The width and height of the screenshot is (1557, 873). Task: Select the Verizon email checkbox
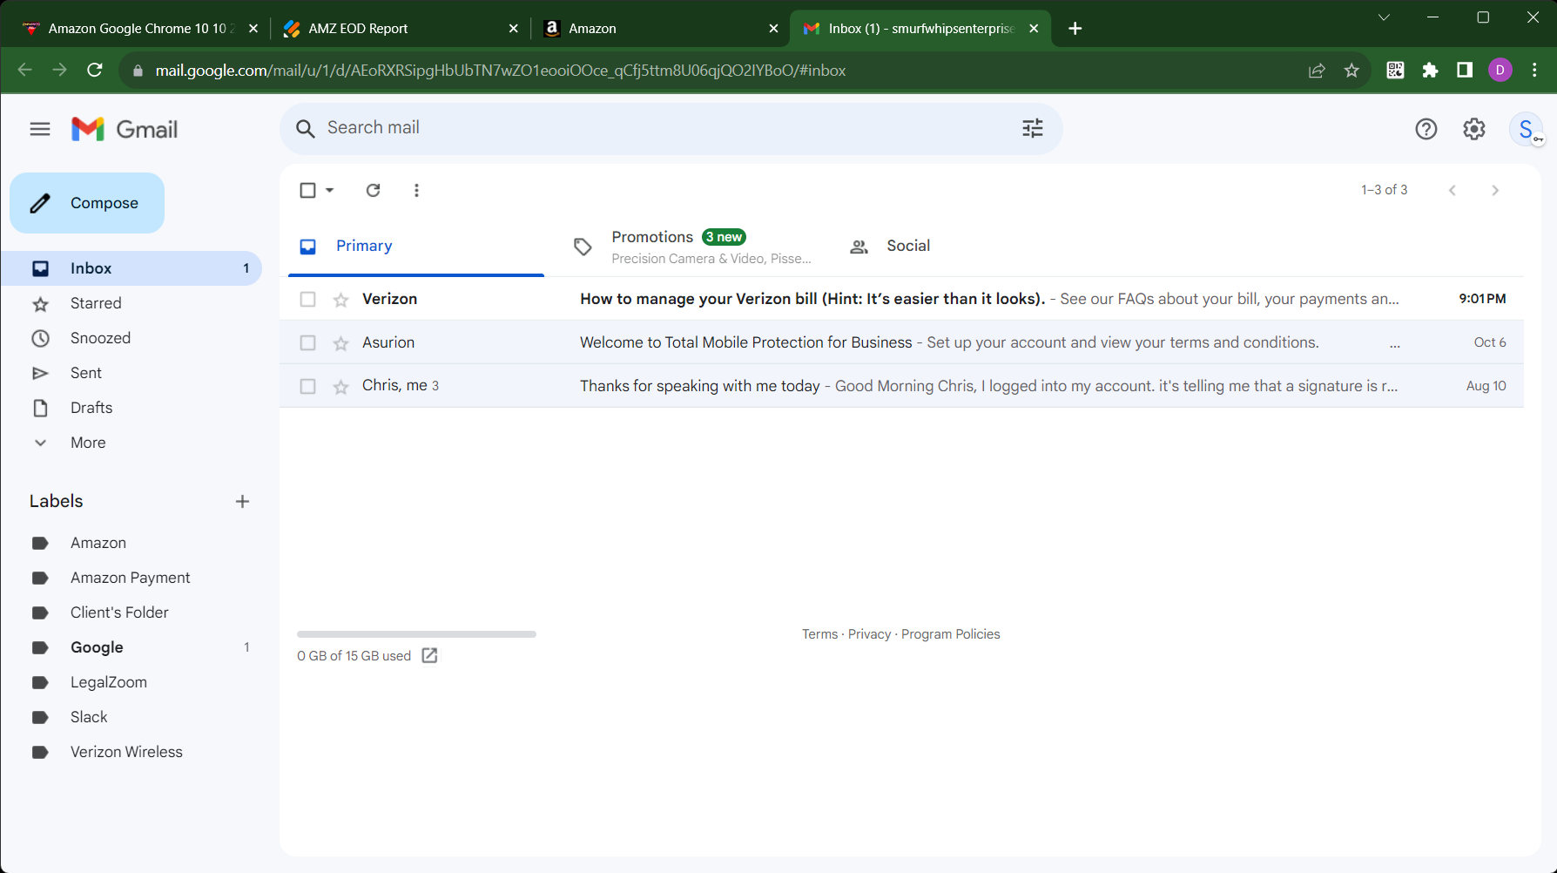point(307,300)
